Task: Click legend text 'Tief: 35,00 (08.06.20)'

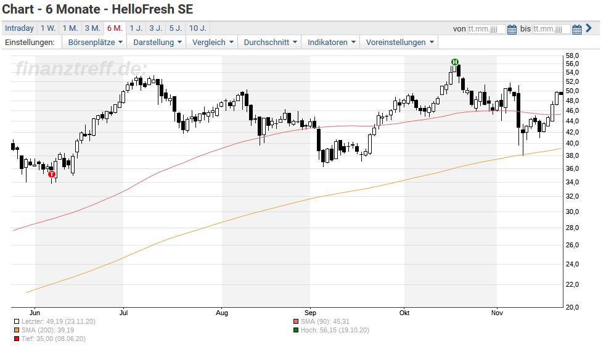Action: 54,339
